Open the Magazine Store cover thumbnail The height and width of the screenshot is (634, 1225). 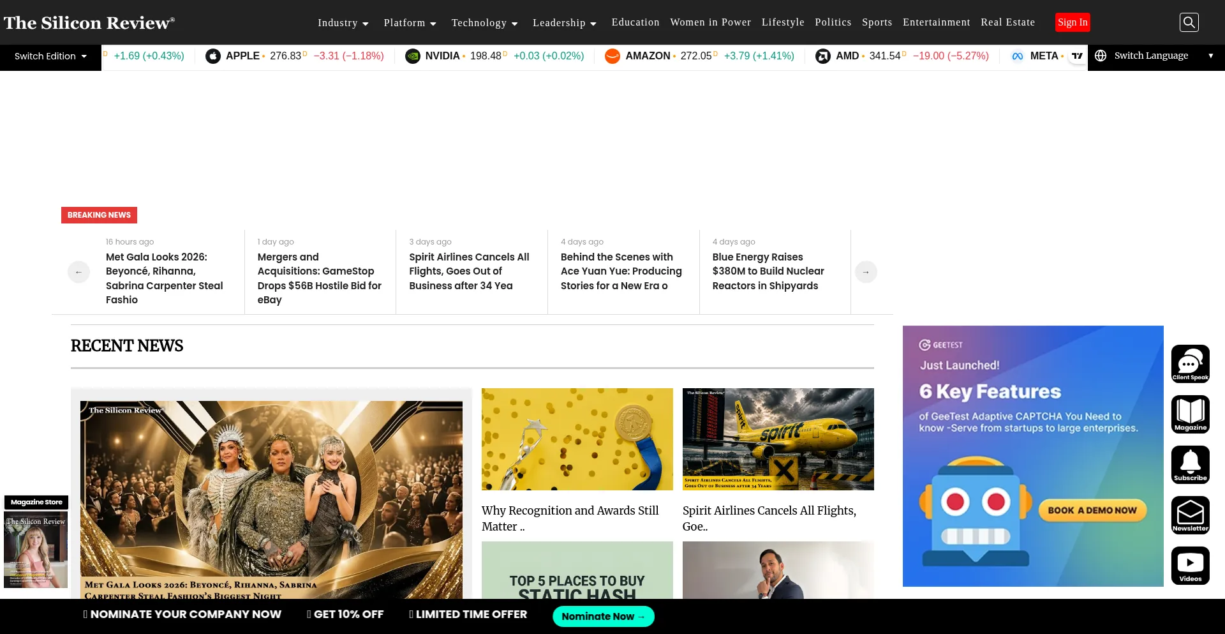click(36, 550)
